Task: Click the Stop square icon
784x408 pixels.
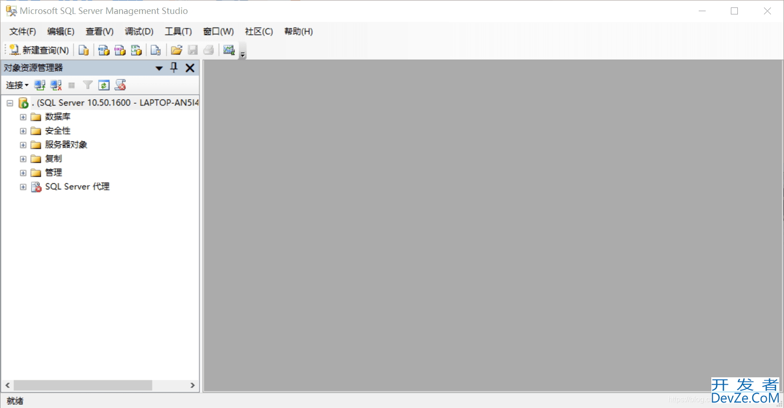Action: tap(71, 85)
